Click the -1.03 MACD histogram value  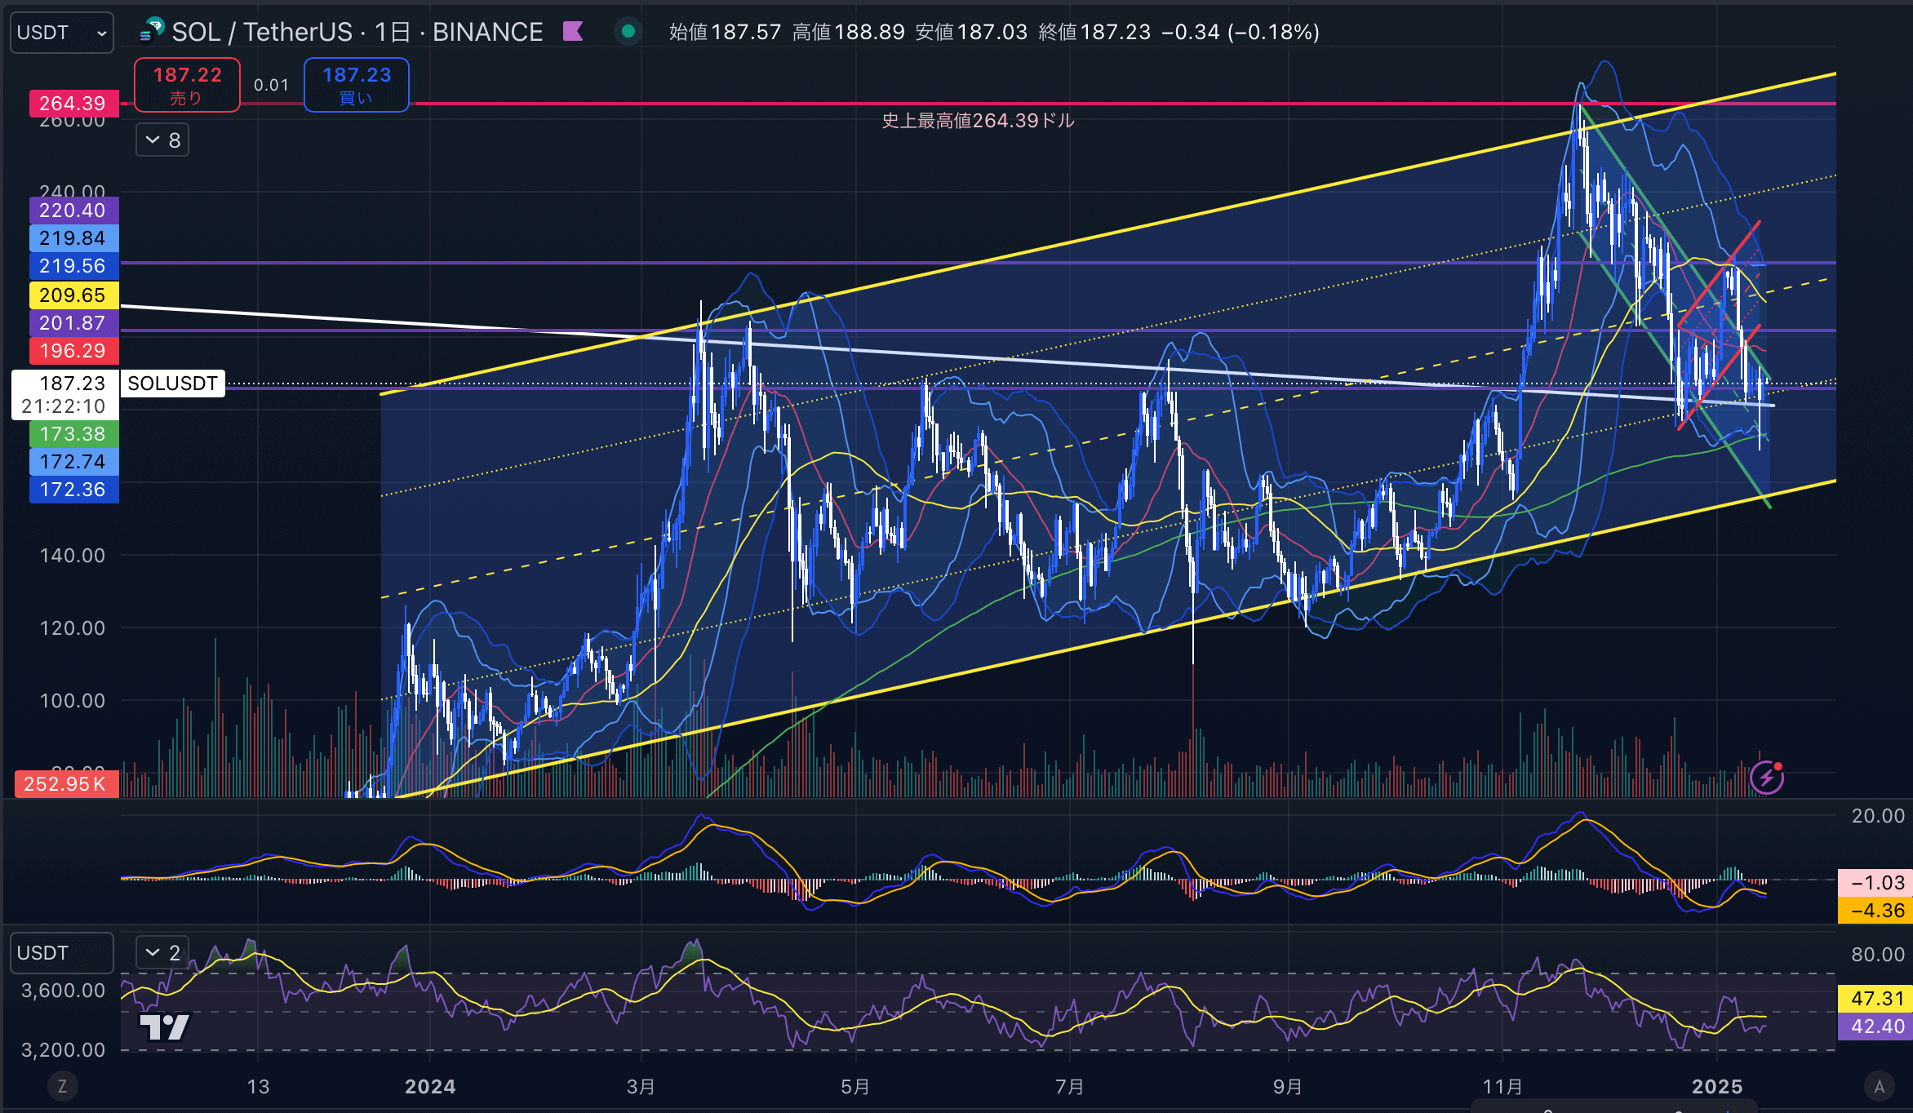pos(1875,883)
